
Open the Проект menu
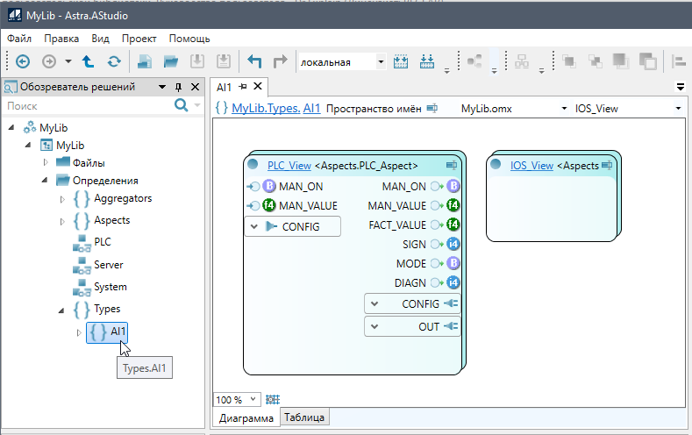139,39
